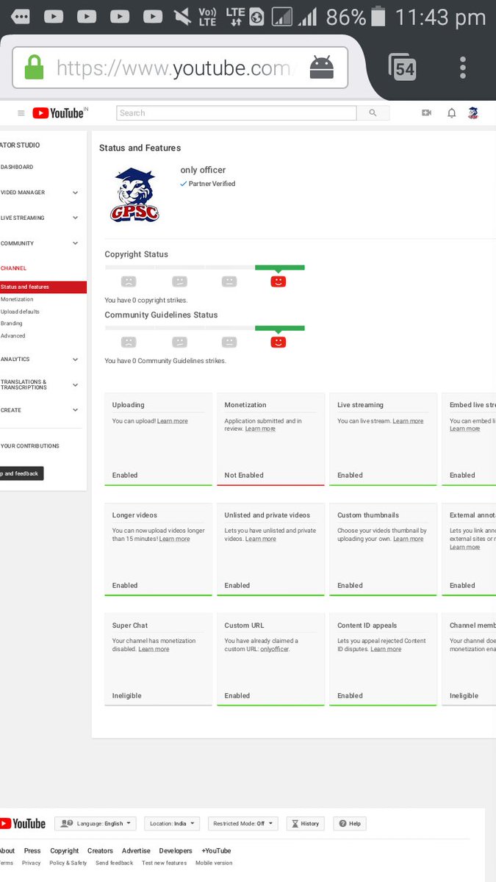The width and height of the screenshot is (496, 882).
Task: Open the Language: English dropdown
Action: (x=96, y=824)
